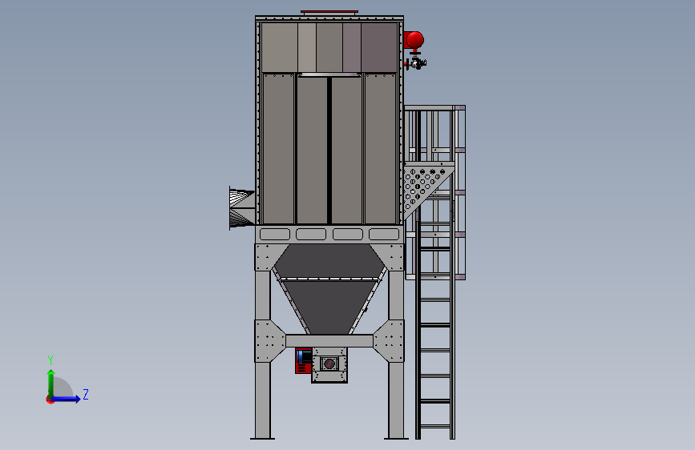
Task: Click the green Y axis arrow of the triad
Action: point(51,383)
